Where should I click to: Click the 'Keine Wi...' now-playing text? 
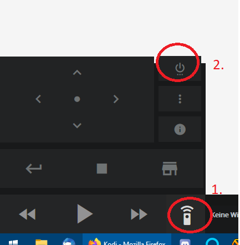tap(224, 215)
